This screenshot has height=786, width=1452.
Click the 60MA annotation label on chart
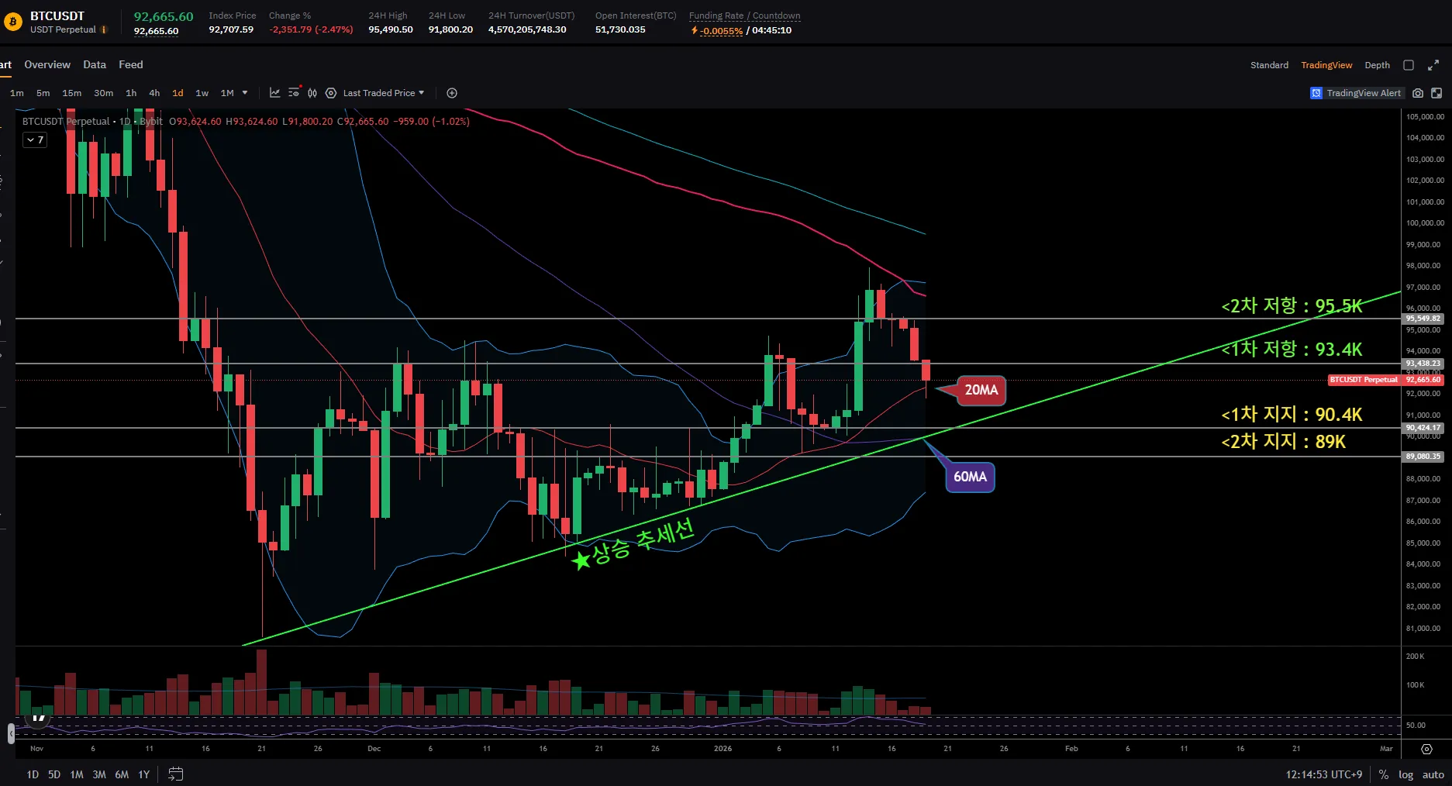tap(970, 477)
